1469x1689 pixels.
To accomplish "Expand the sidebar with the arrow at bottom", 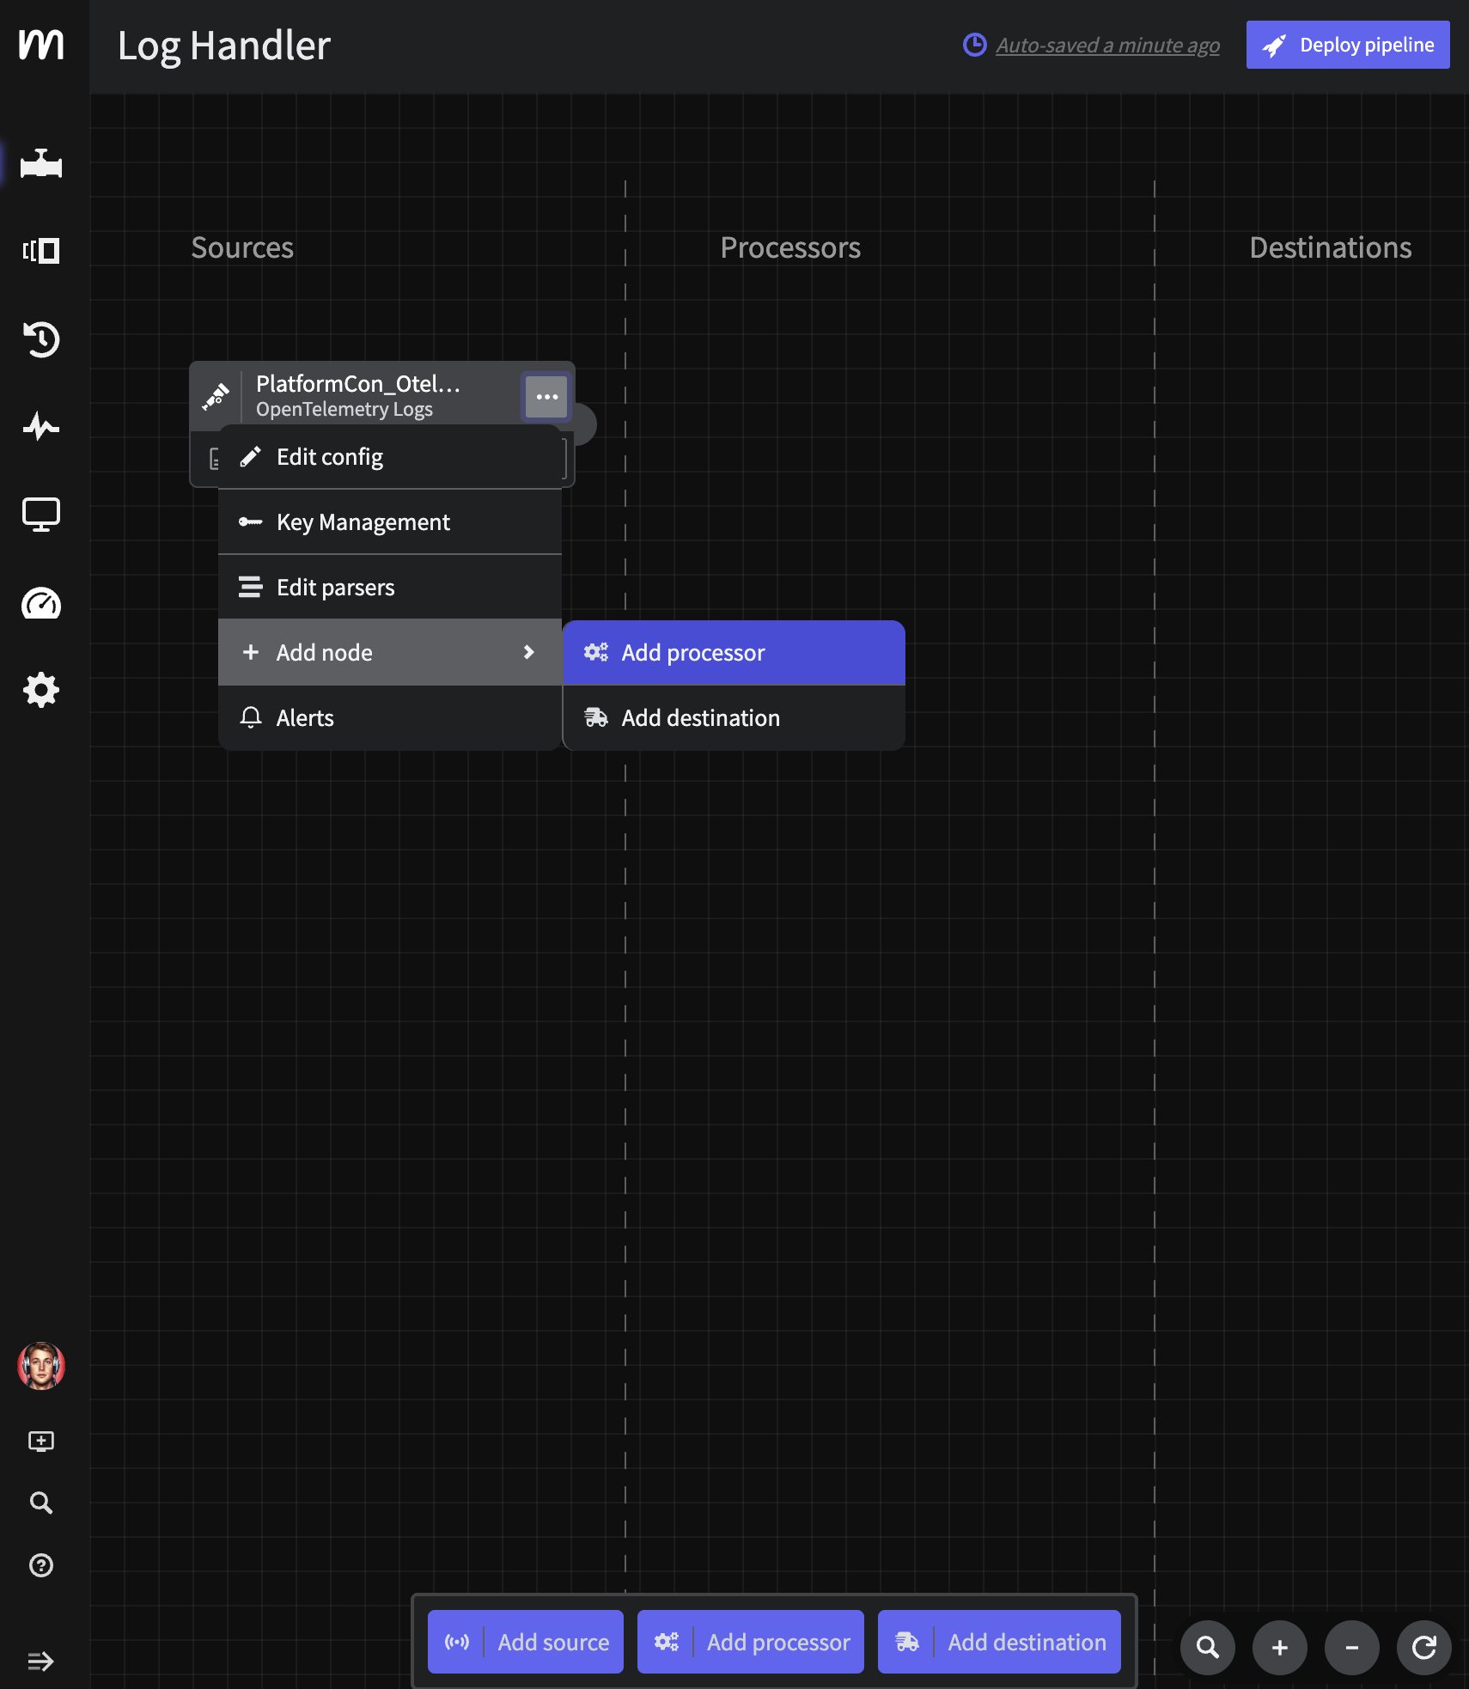I will click(41, 1661).
